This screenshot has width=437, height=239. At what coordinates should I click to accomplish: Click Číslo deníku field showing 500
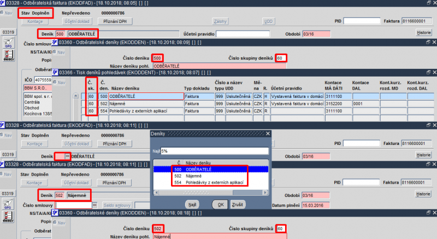click(x=157, y=58)
